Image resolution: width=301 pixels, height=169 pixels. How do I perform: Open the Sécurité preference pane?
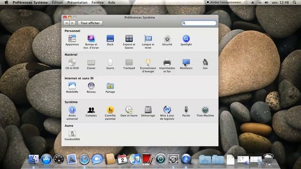point(167,40)
